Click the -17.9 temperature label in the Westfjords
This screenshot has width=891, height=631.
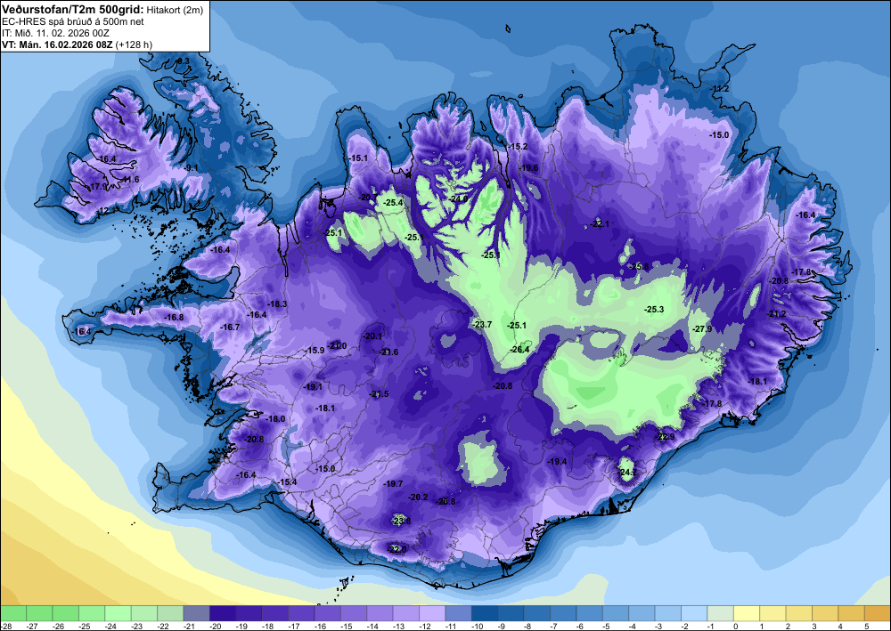click(98, 186)
